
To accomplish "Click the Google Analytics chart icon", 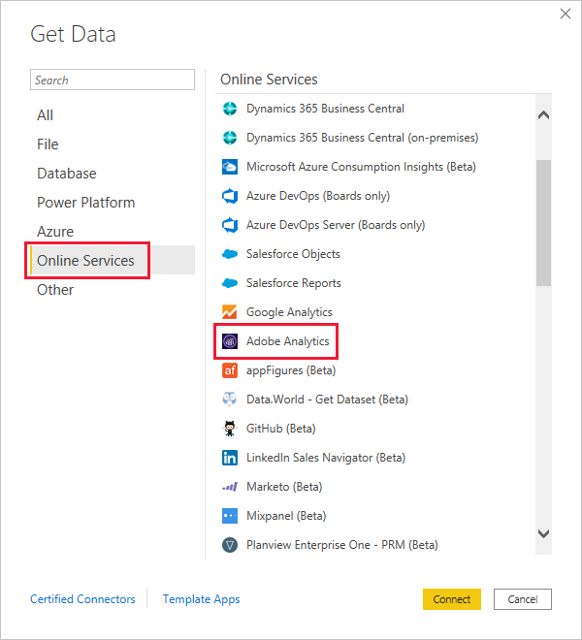I will point(230,312).
